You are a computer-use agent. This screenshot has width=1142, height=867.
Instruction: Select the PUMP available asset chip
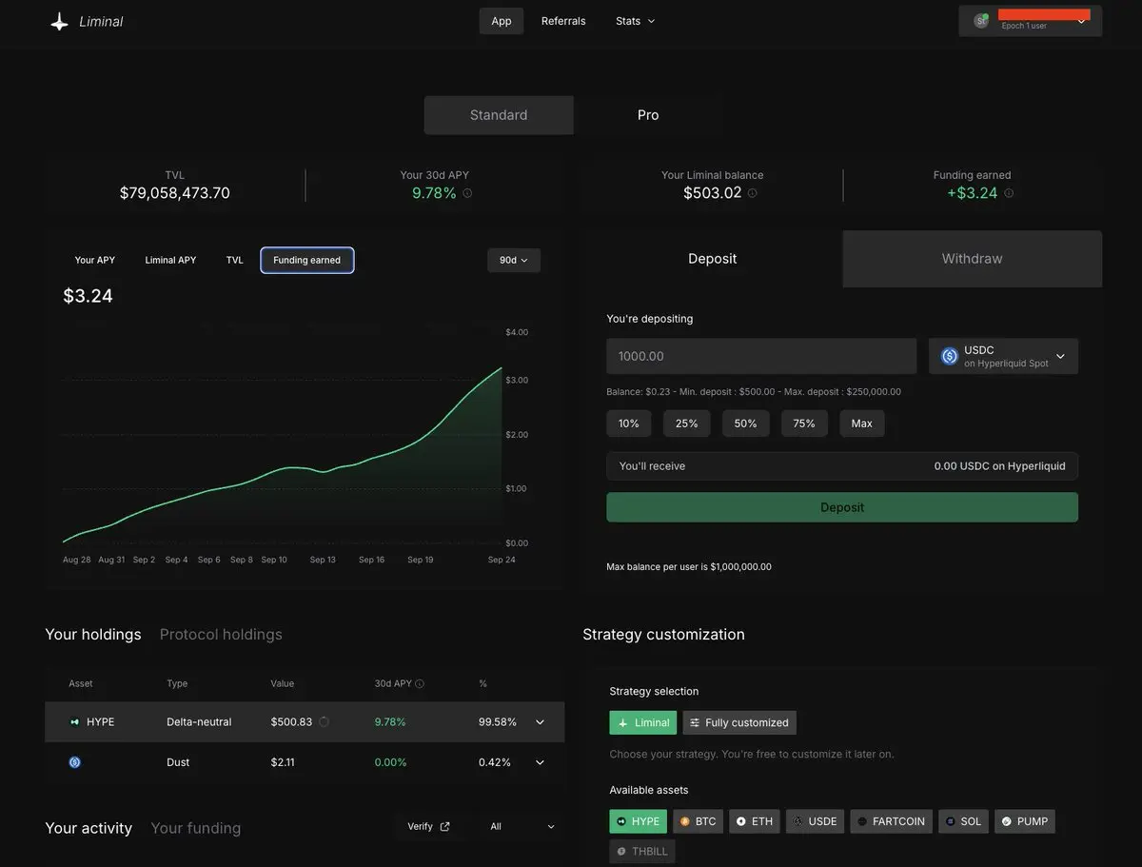1025,821
